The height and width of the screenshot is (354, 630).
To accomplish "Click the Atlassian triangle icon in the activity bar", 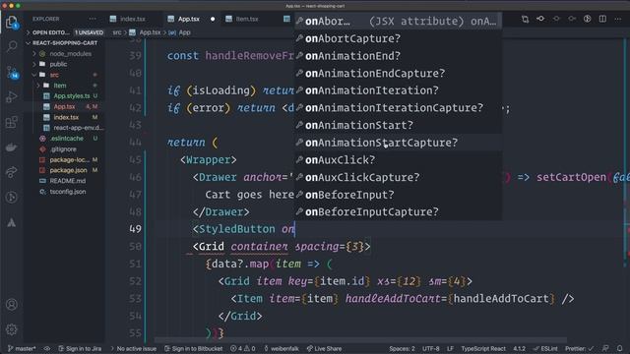I will tap(11, 223).
